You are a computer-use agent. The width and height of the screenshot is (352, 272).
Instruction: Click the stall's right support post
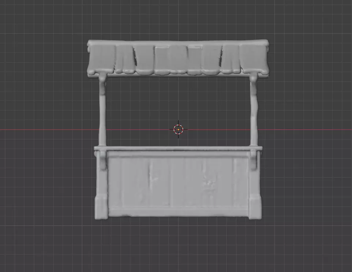point(254,110)
